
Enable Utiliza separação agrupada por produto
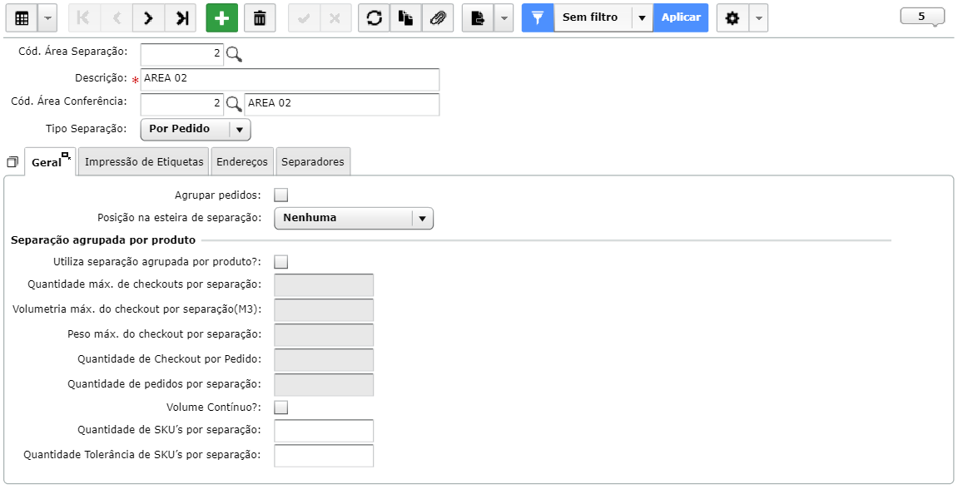point(281,262)
